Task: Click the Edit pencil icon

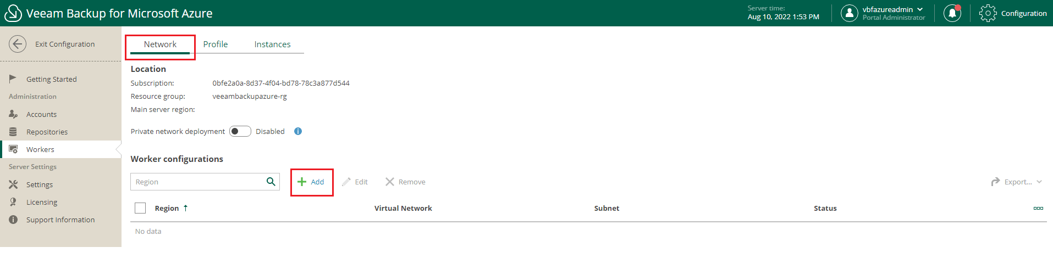Action: [x=346, y=182]
